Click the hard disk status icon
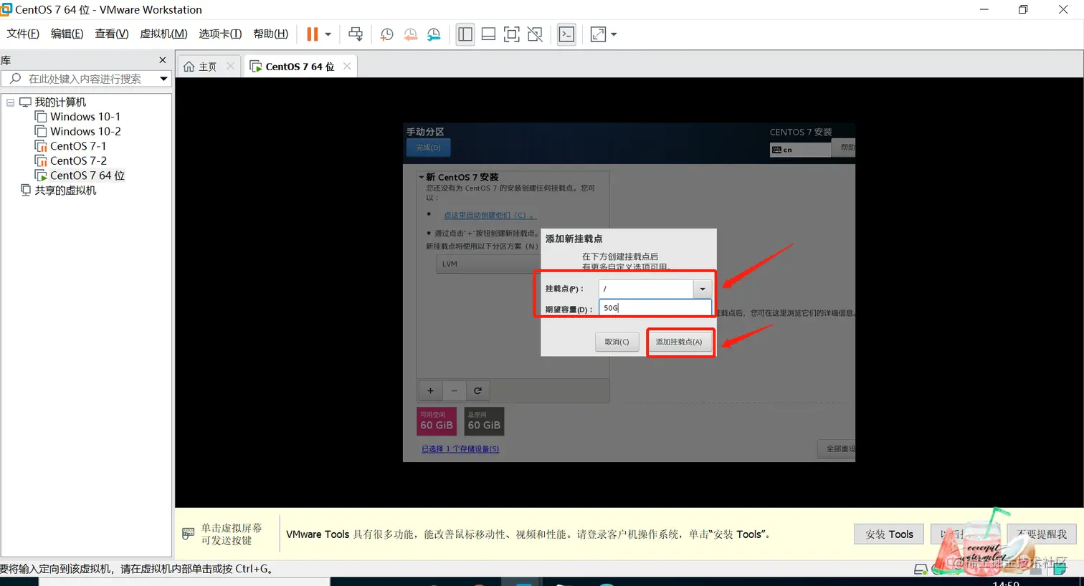Image resolution: width=1084 pixels, height=586 pixels. [x=921, y=570]
